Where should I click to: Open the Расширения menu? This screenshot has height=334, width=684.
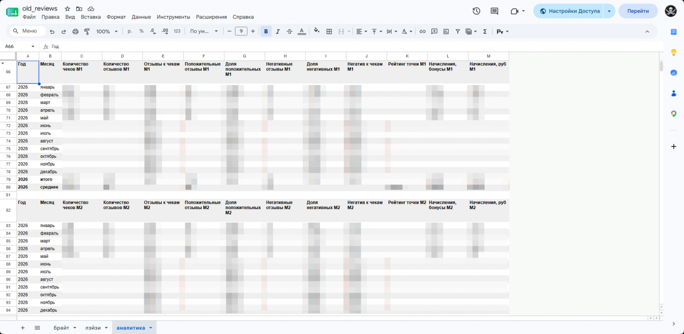coord(211,17)
